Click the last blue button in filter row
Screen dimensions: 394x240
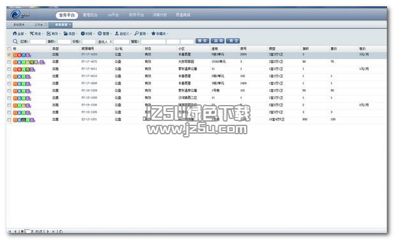coord(233,41)
